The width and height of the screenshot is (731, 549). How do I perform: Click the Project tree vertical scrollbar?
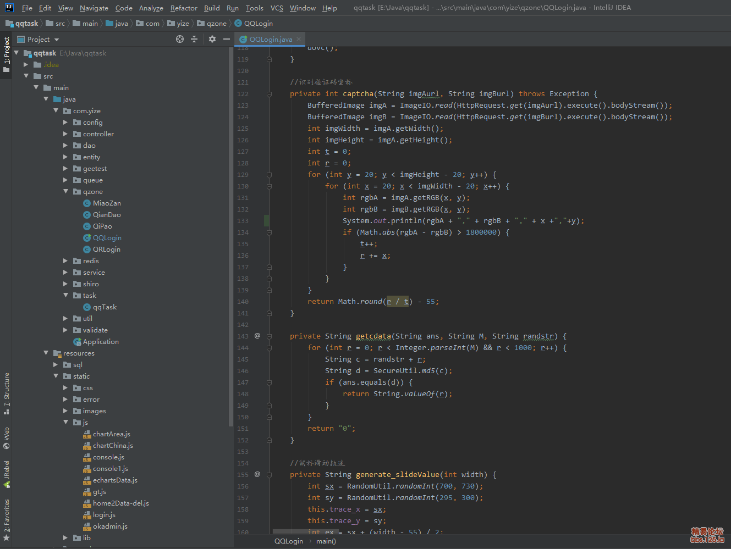[x=230, y=236]
